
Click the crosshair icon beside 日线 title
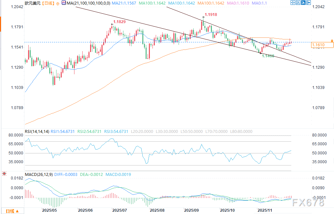click(x=58, y=3)
